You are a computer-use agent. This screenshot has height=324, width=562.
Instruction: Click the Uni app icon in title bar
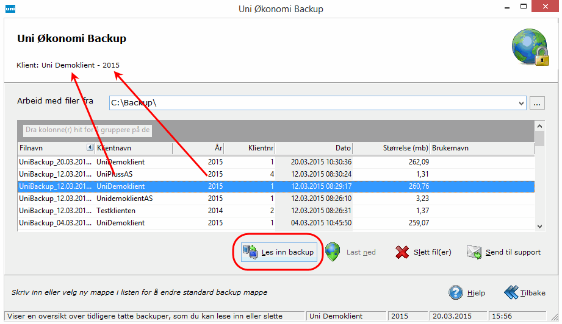pyautogui.click(x=10, y=9)
